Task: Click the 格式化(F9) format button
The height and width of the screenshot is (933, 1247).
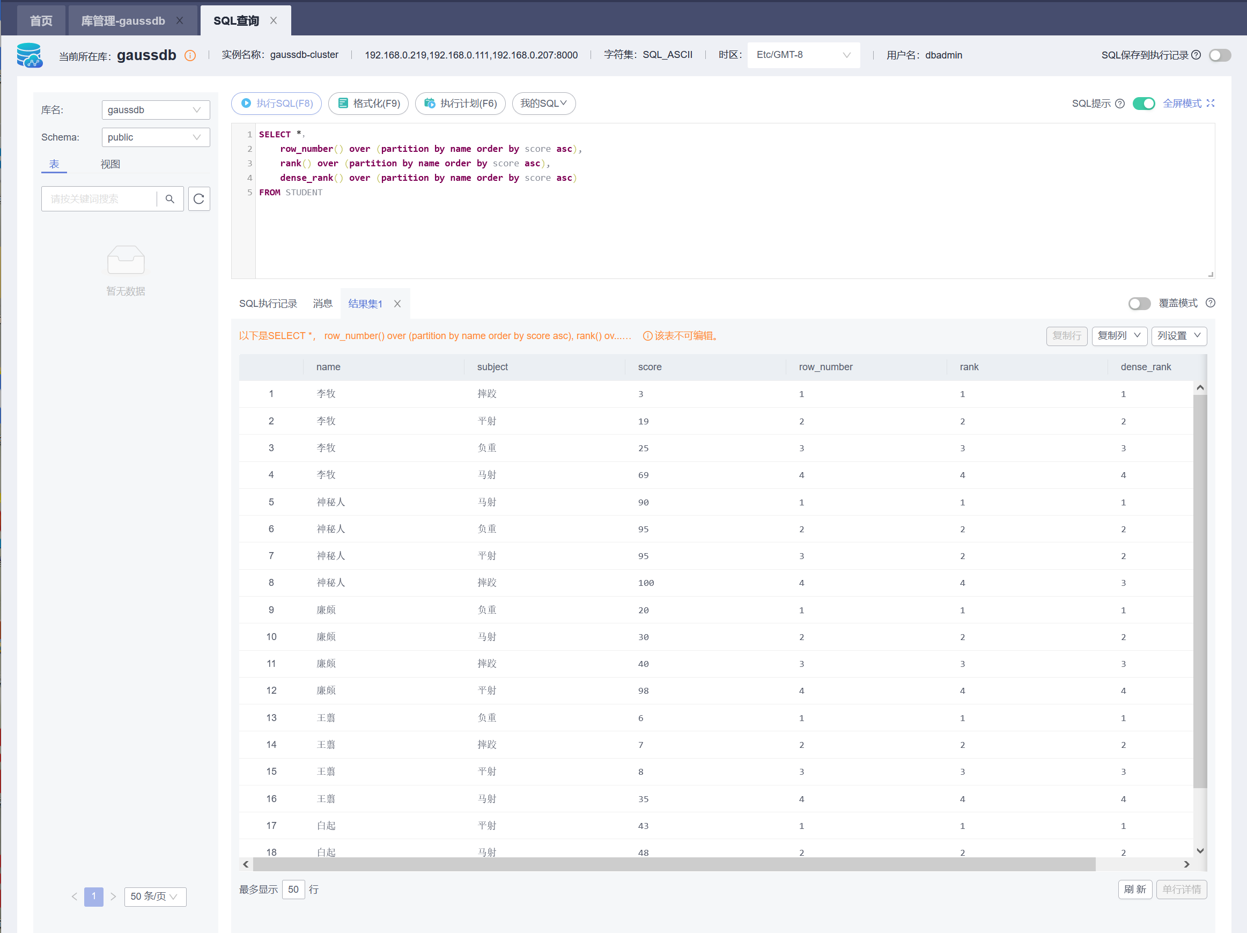Action: [368, 103]
